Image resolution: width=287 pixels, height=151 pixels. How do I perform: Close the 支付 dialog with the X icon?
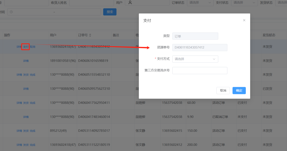coord(244,20)
